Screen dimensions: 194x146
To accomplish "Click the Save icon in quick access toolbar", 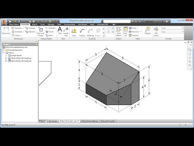I will (x=19, y=21).
